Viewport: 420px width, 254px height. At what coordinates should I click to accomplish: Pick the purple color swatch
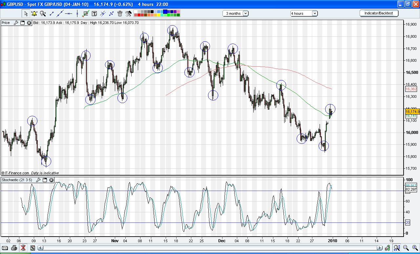pyautogui.click(x=175, y=11)
